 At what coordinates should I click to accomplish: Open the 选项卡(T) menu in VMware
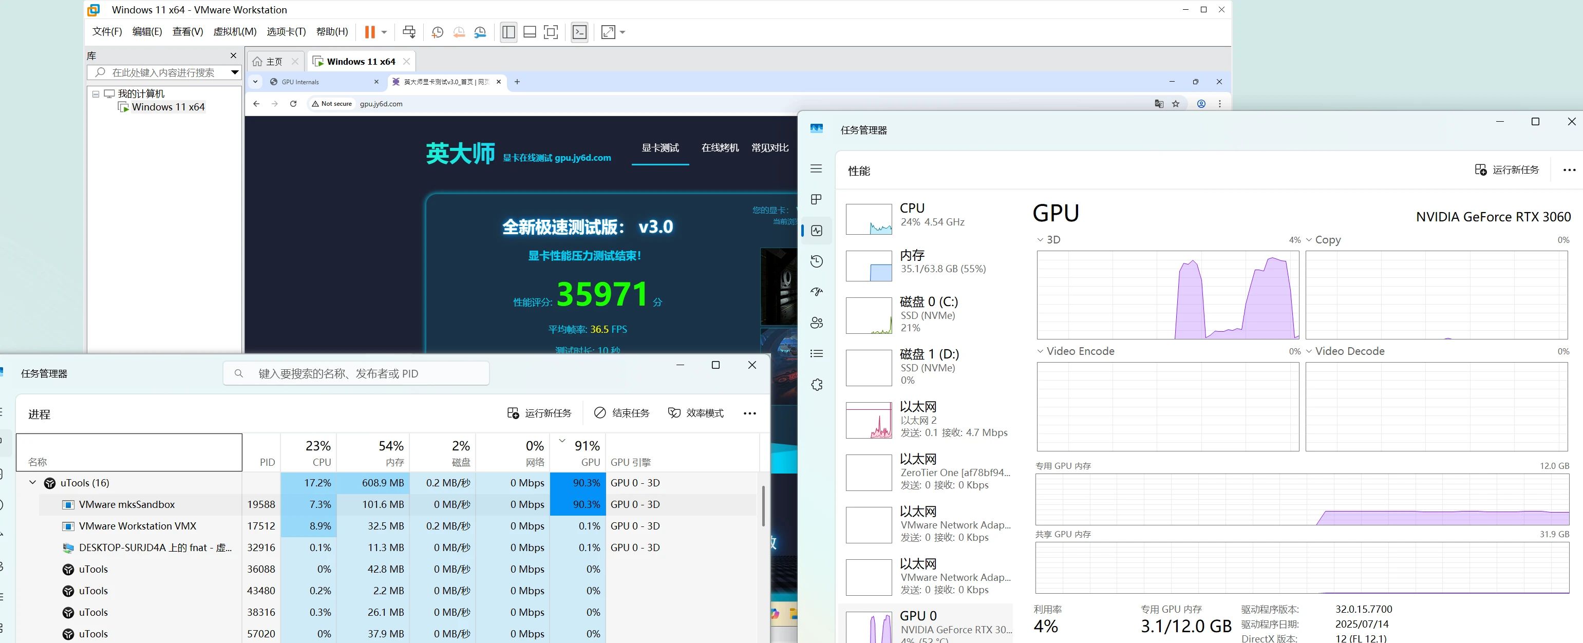(x=287, y=31)
